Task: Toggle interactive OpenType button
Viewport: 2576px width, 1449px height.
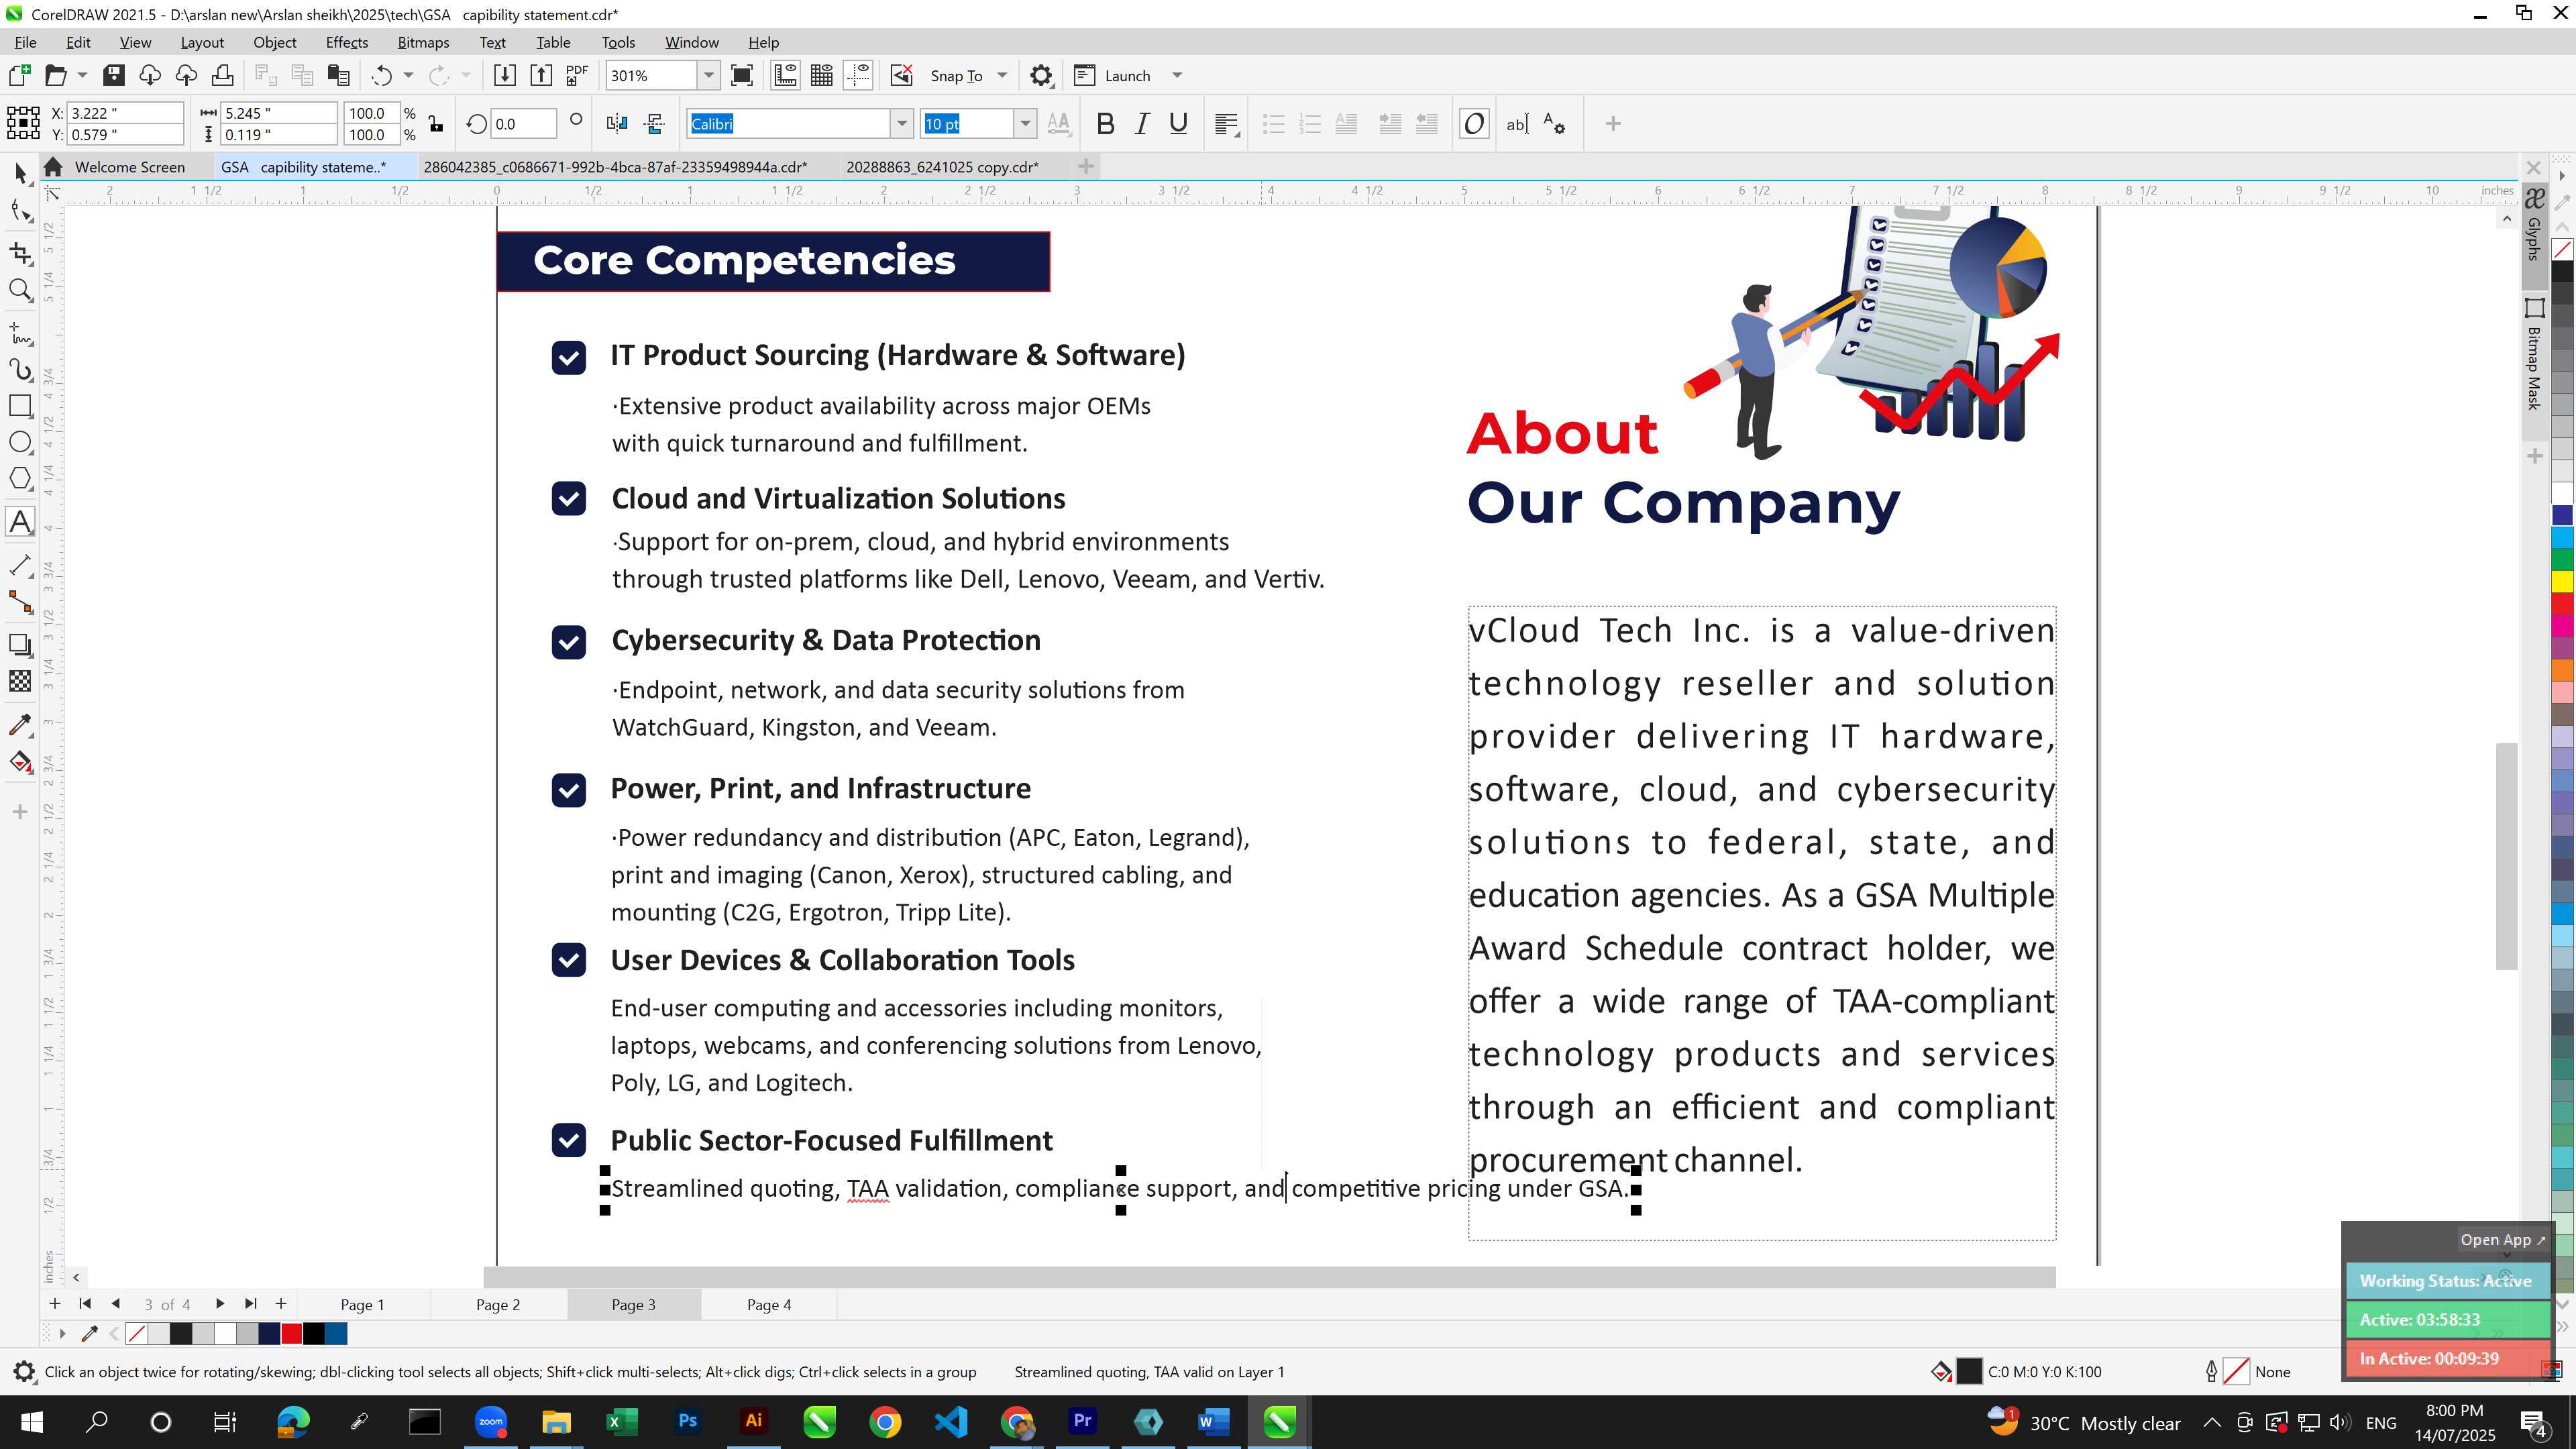Action: [1474, 124]
